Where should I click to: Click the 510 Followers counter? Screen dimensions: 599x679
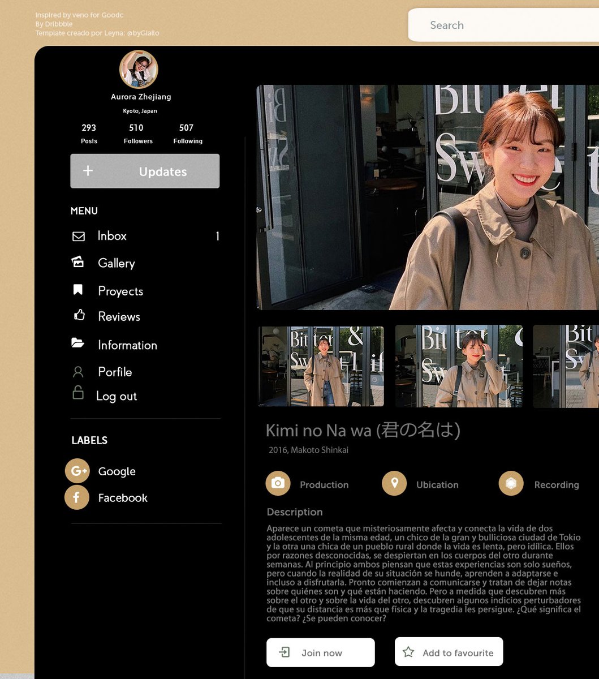(138, 134)
